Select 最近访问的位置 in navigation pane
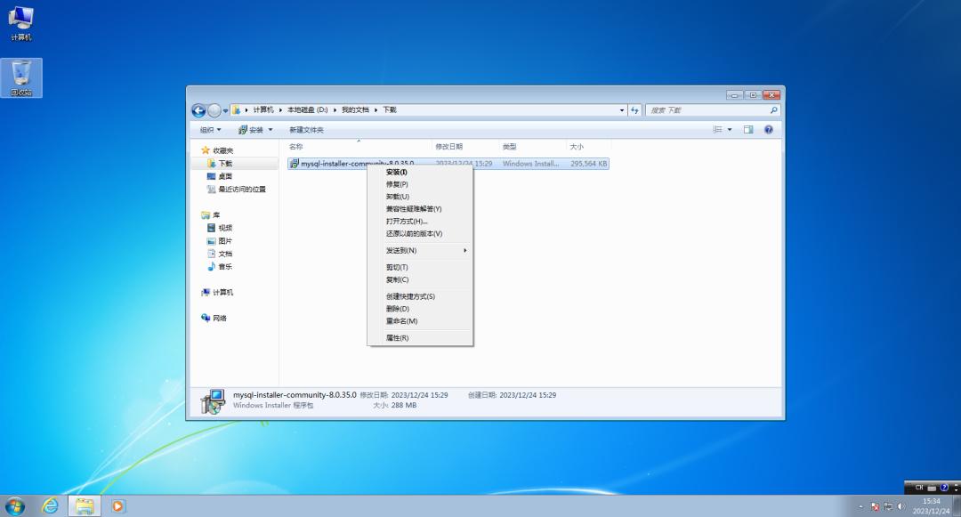The height and width of the screenshot is (517, 961). point(237,190)
